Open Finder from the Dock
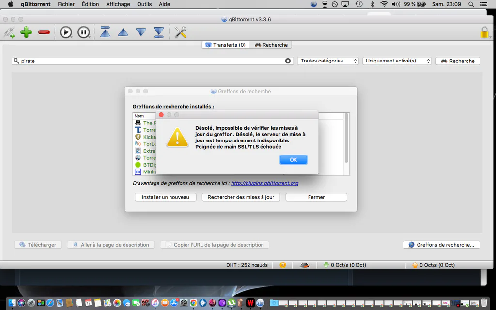 pyautogui.click(x=12, y=303)
